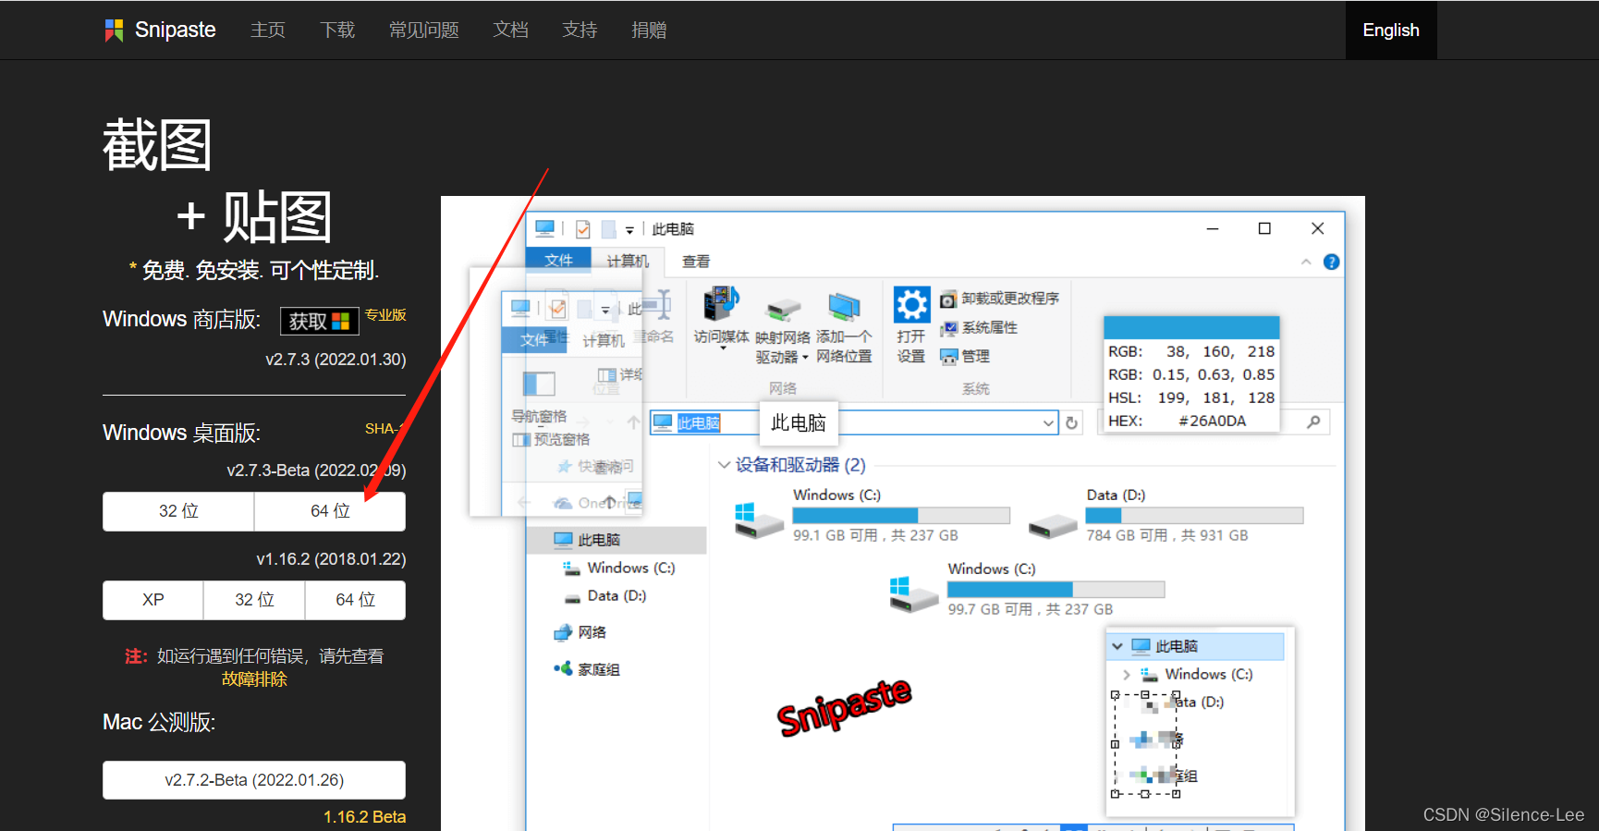Click the blue color preview bar above RGB values
Viewport: 1599px width, 831px height.
point(1191,327)
